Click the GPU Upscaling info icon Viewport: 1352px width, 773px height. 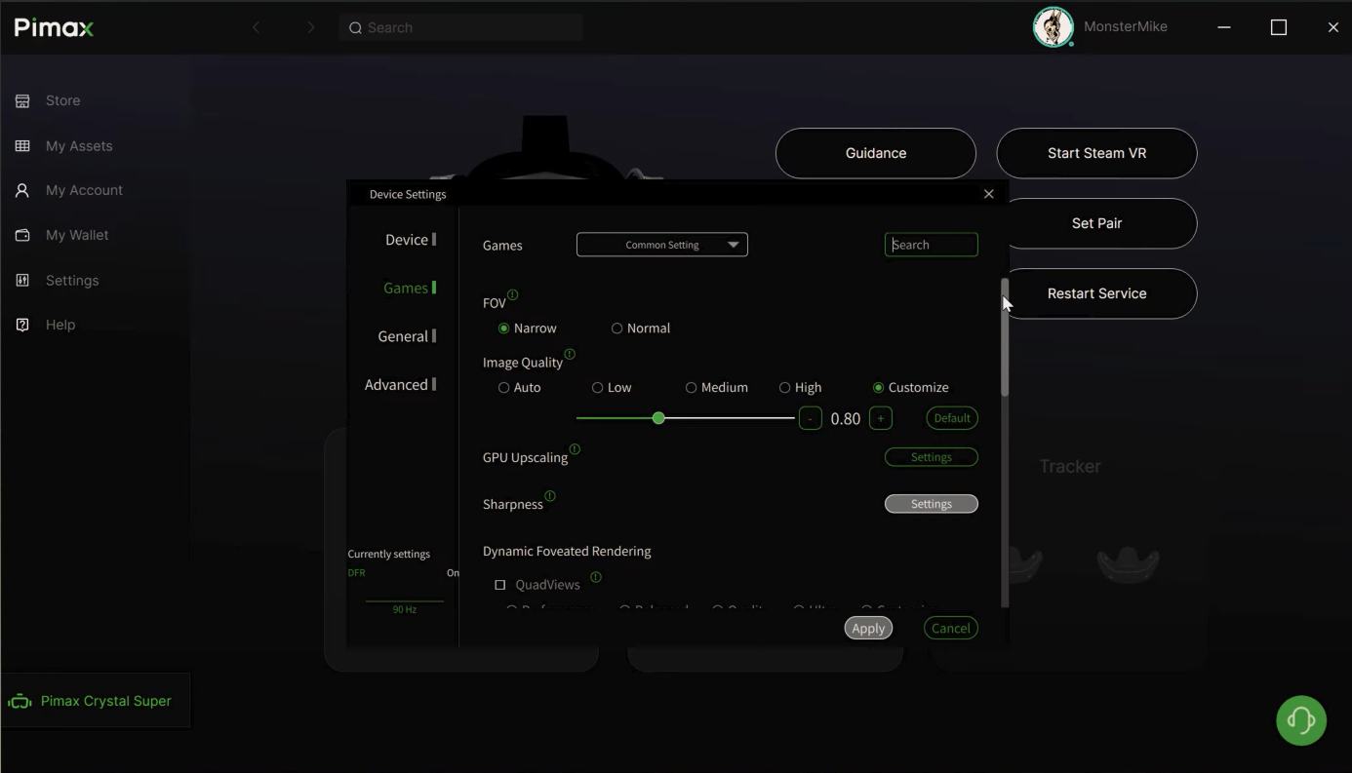(575, 449)
